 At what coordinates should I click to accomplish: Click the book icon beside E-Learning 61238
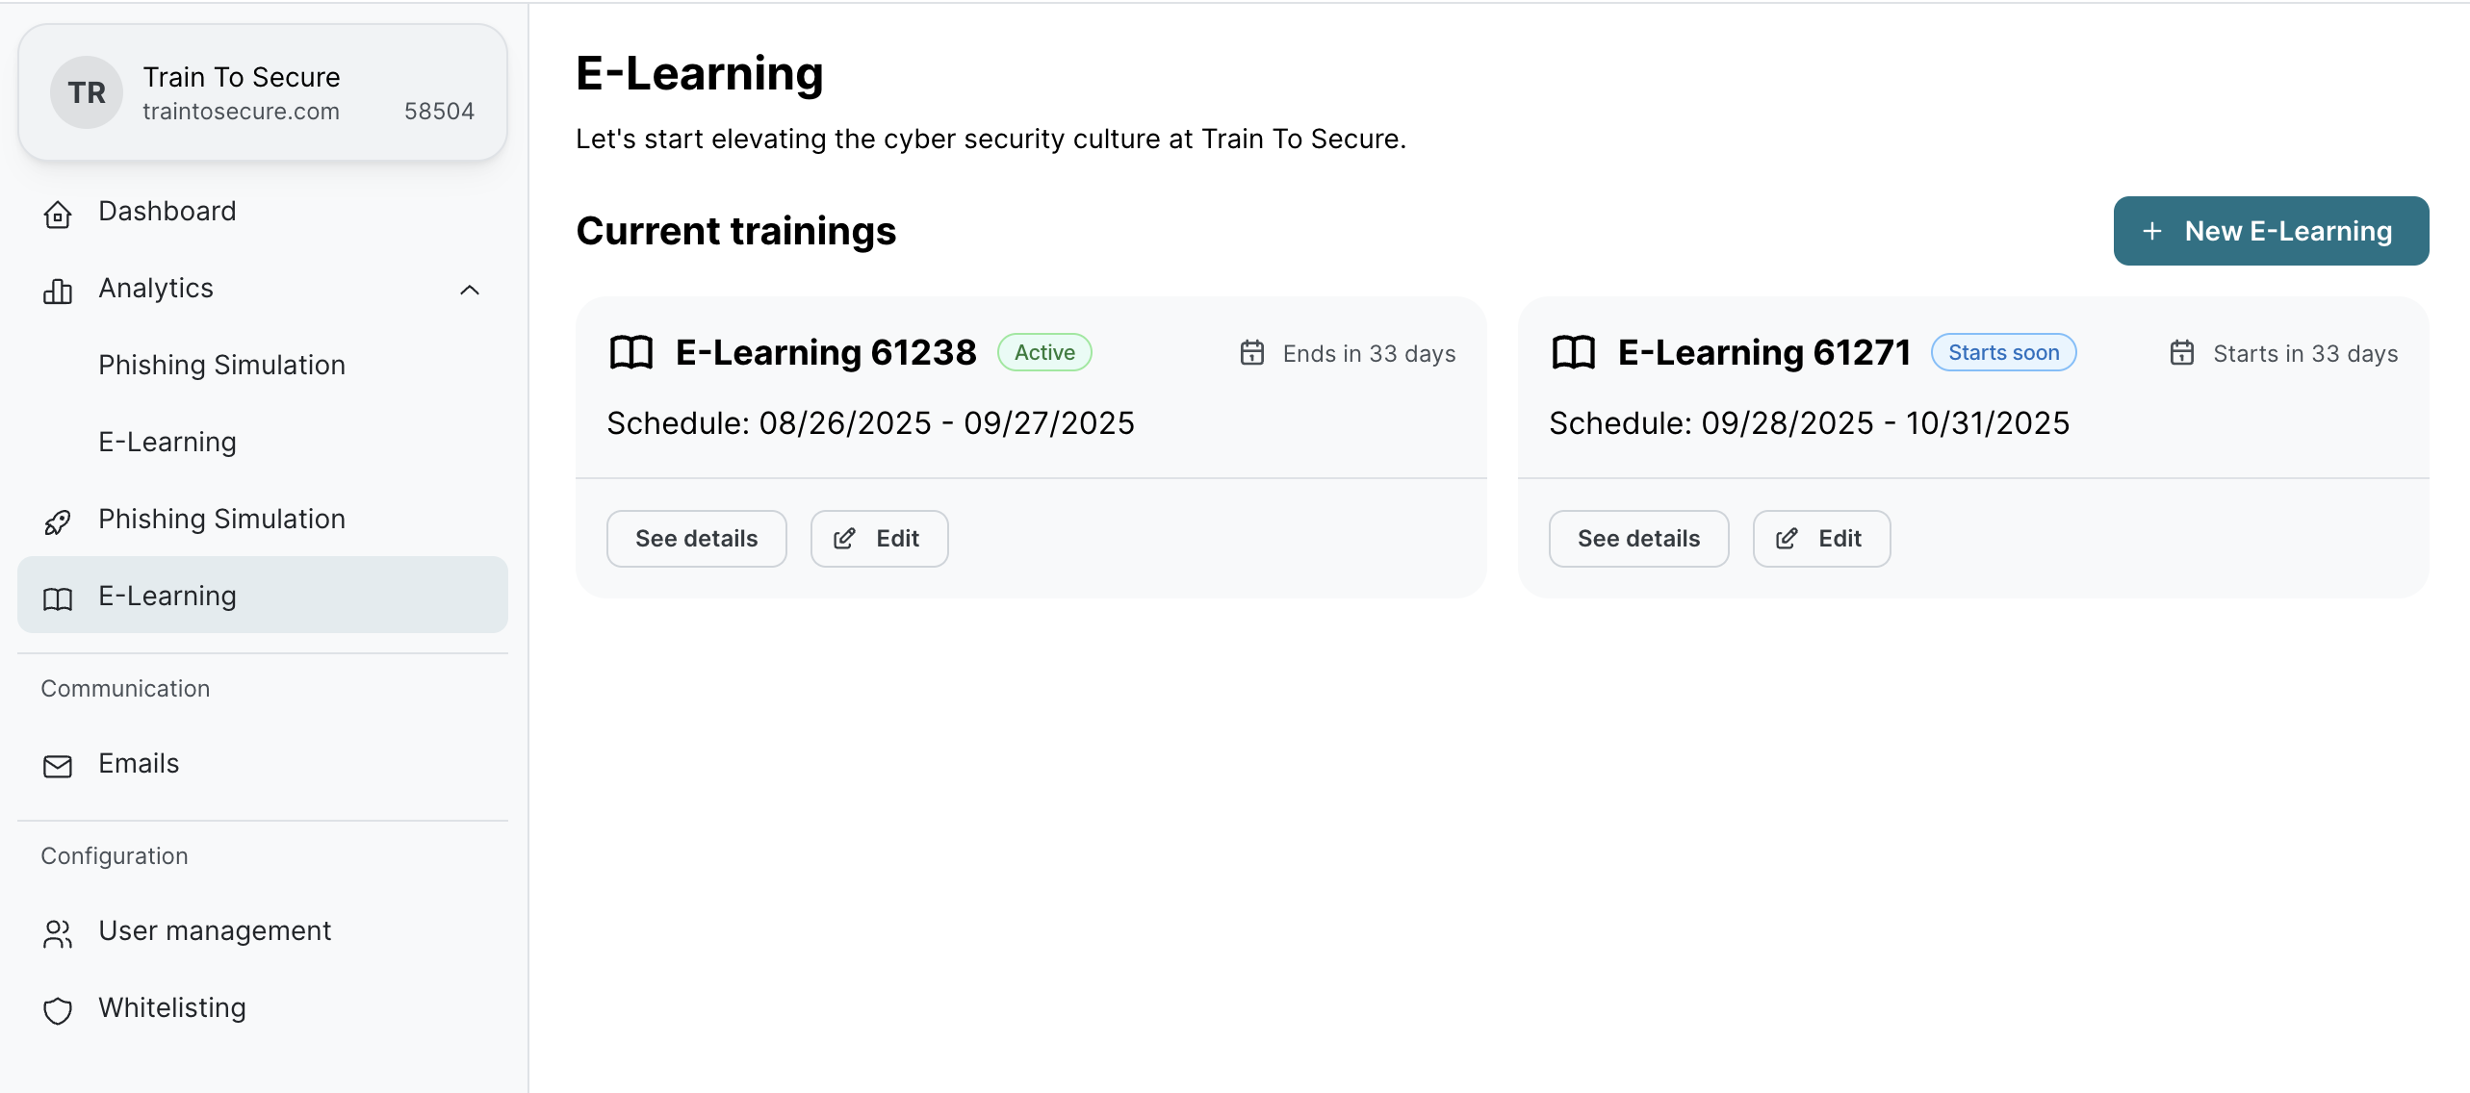(x=631, y=353)
